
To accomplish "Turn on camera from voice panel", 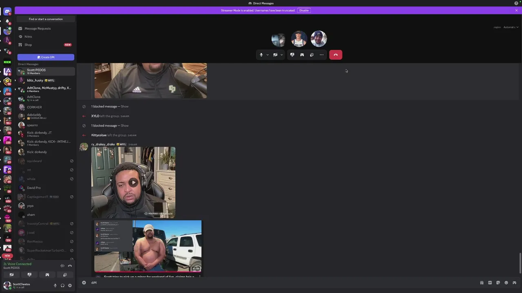I will click(x=11, y=275).
